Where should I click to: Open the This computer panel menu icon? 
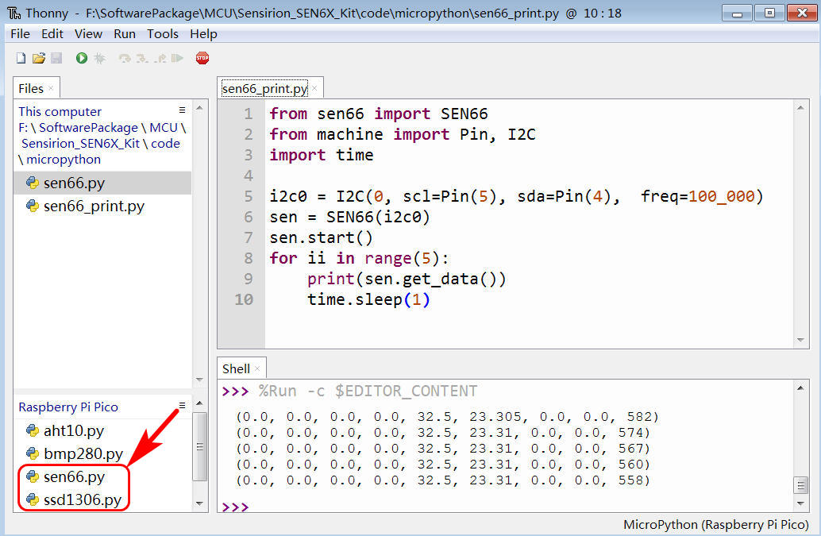182,110
